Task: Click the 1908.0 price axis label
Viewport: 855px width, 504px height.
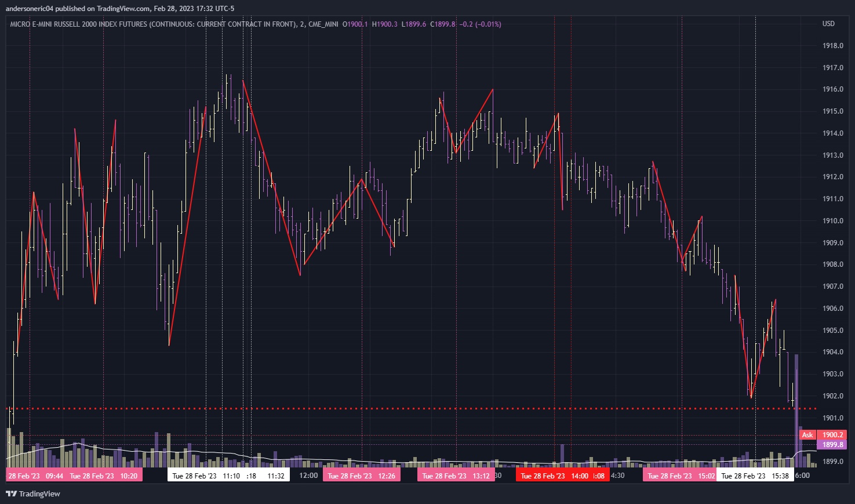Action: click(x=833, y=264)
